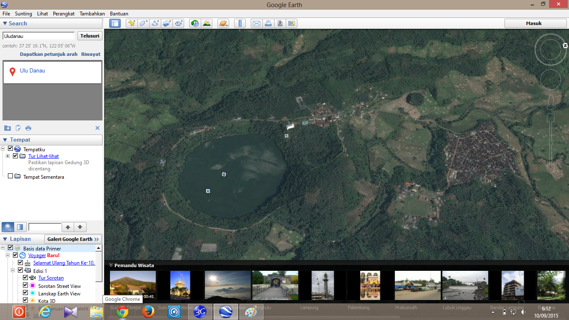Click the Telusuri search button
Screen dimensions: 569x320
[x=90, y=36]
